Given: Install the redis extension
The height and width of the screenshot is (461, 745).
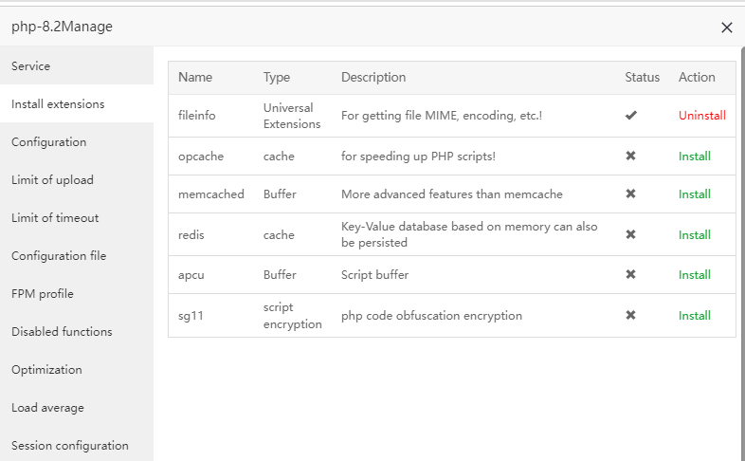Looking at the screenshot, I should pyautogui.click(x=694, y=234).
